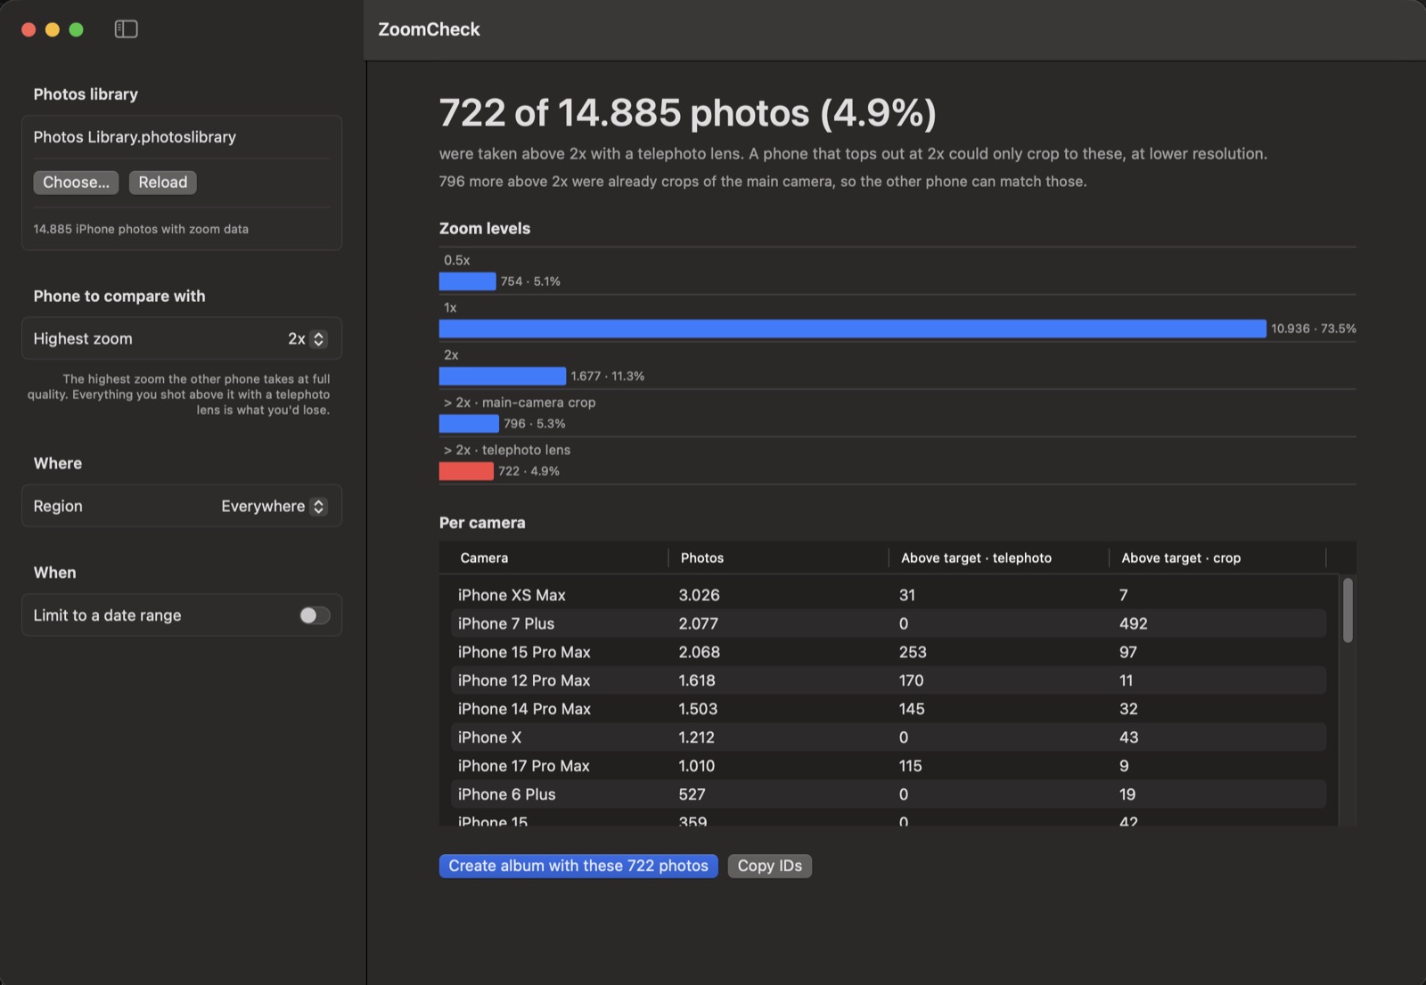Click the 253 telephoto count cell

tap(913, 652)
